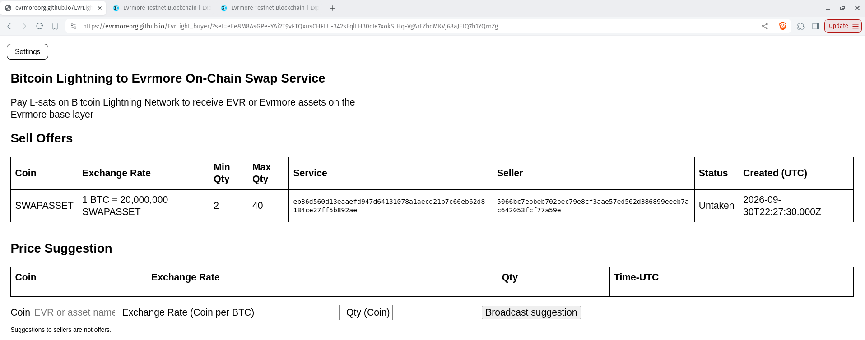Focus the Qty (Coin) input field
Viewport: 865px width, 340px height.
(434, 312)
